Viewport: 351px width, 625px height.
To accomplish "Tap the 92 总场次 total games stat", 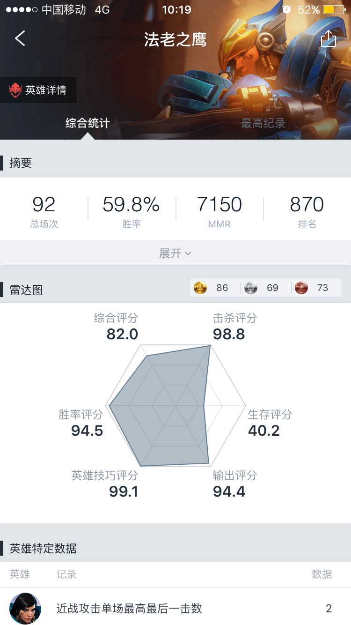I will (x=44, y=211).
